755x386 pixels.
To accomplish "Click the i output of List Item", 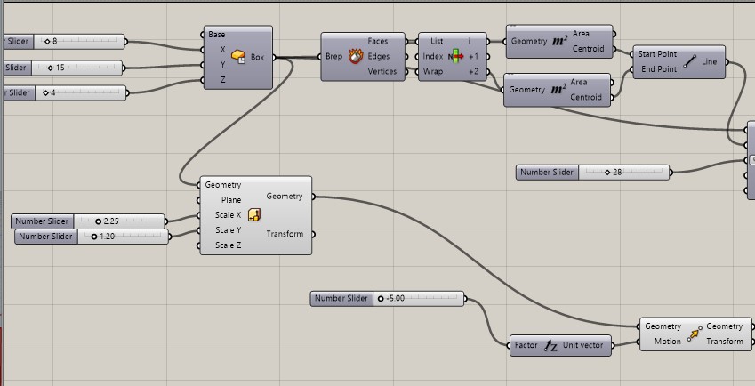I will tap(469, 42).
